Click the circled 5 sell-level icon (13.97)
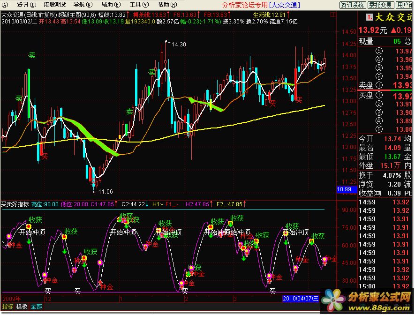The width and height of the screenshot is (415, 315). (379, 51)
